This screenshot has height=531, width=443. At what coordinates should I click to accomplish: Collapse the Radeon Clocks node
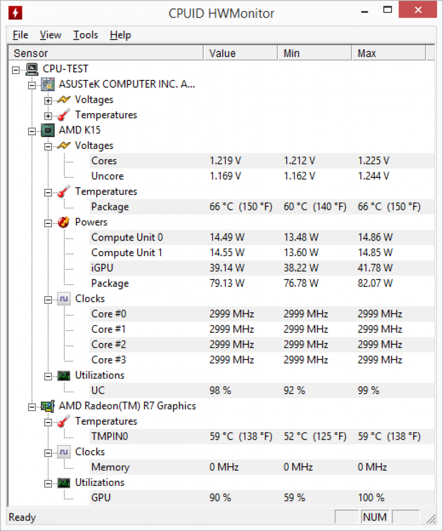coord(48,453)
